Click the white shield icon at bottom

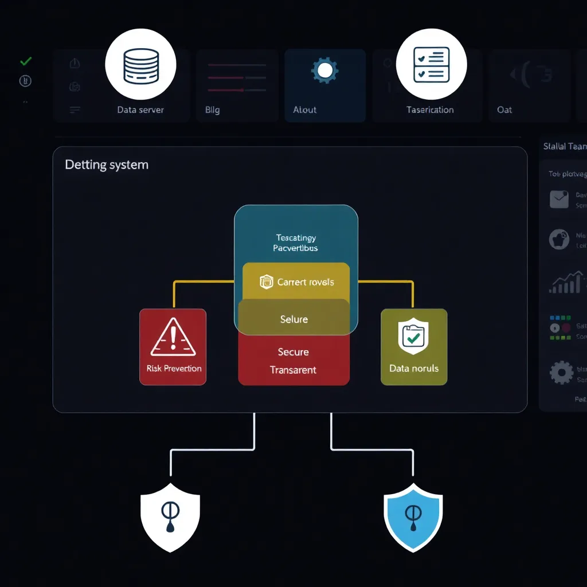click(x=170, y=516)
